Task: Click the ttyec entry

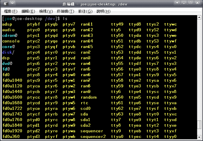Action: [135, 137]
